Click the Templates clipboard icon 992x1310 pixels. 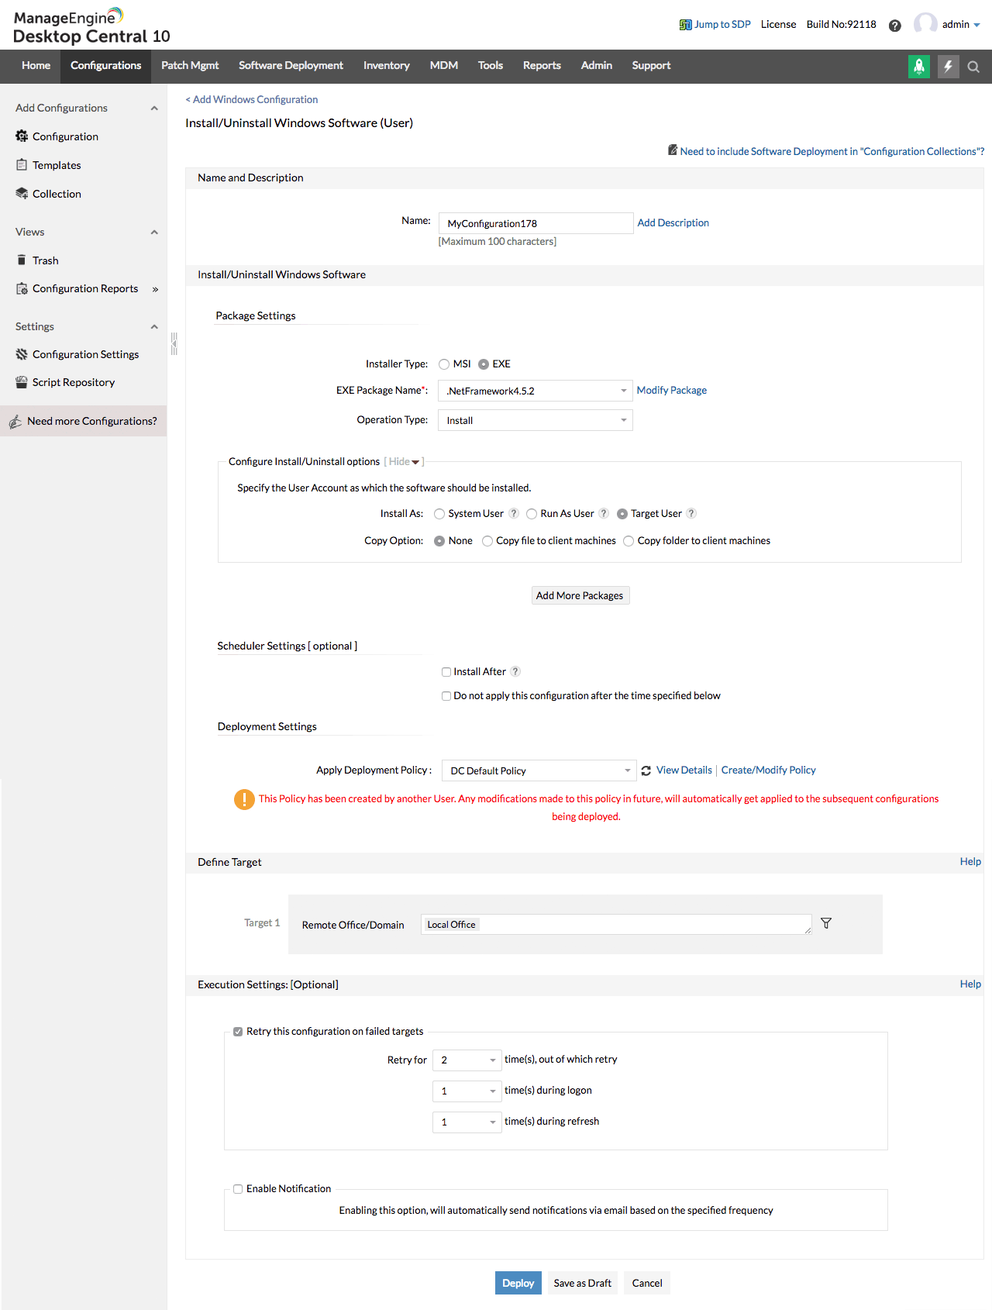click(22, 165)
